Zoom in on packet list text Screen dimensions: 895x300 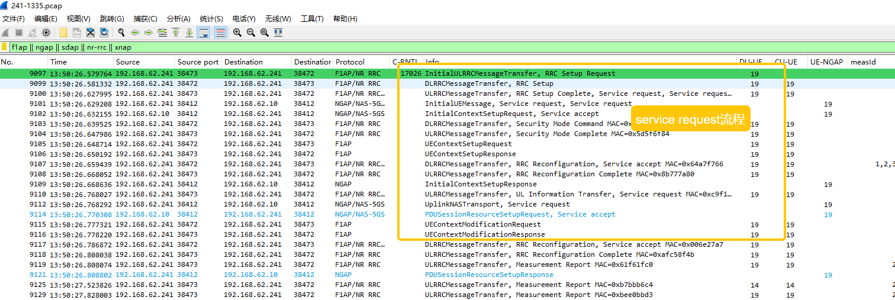pos(237,33)
